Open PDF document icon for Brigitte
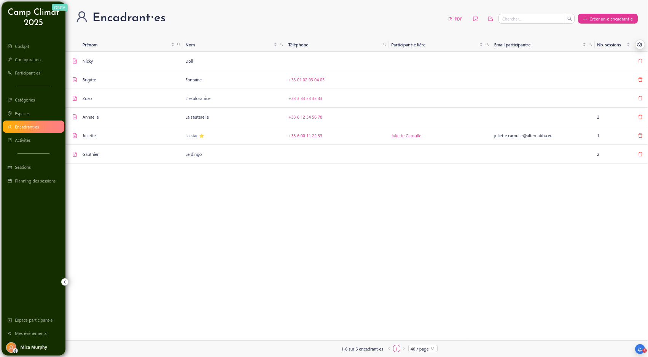This screenshot has width=648, height=357. pyautogui.click(x=75, y=80)
